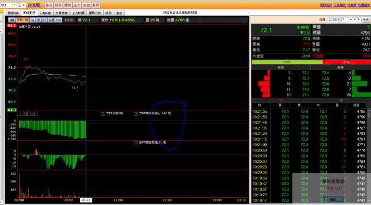Go to previous day arrow
Image resolution: width=371 pixels, height=205 pixels.
[x=355, y=20]
